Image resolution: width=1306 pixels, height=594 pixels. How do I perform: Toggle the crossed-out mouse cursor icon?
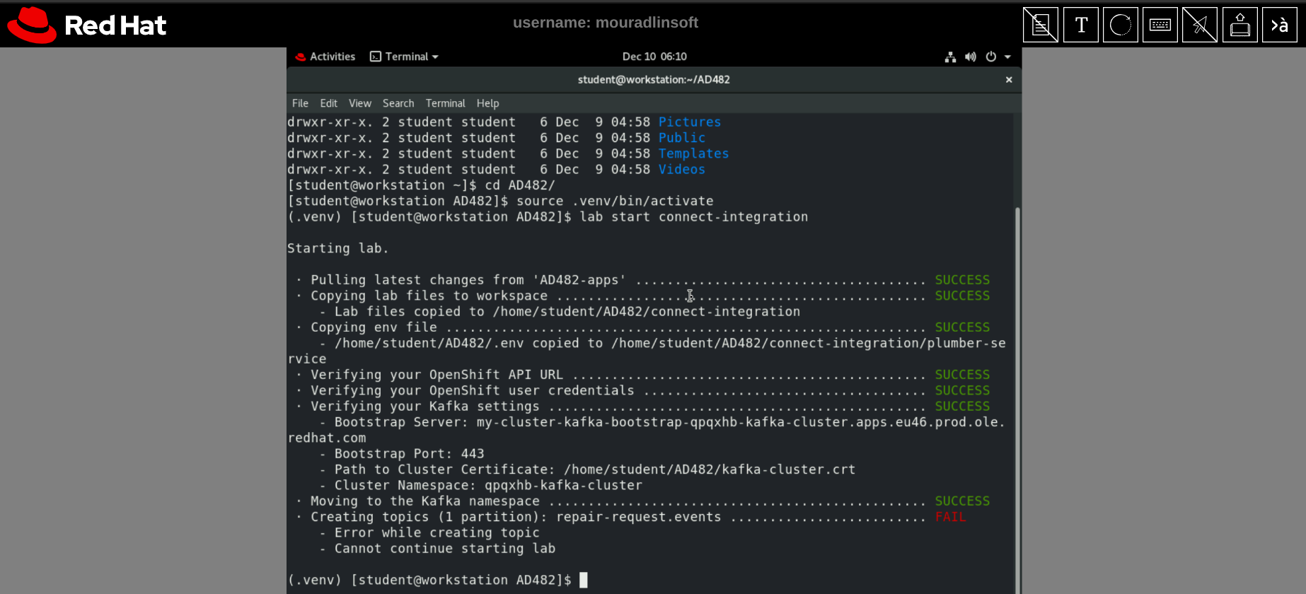[x=1200, y=25]
